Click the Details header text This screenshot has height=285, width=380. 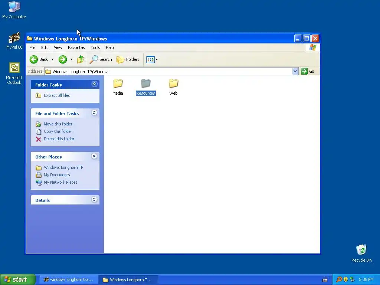click(42, 200)
